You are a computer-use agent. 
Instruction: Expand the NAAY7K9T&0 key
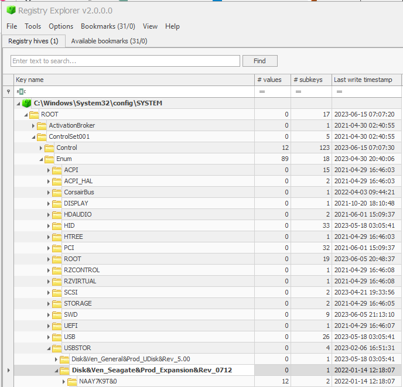click(63, 382)
